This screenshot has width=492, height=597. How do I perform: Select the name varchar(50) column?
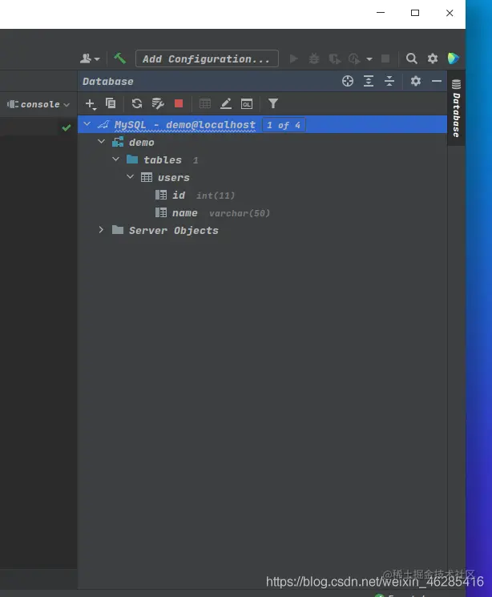(x=212, y=213)
